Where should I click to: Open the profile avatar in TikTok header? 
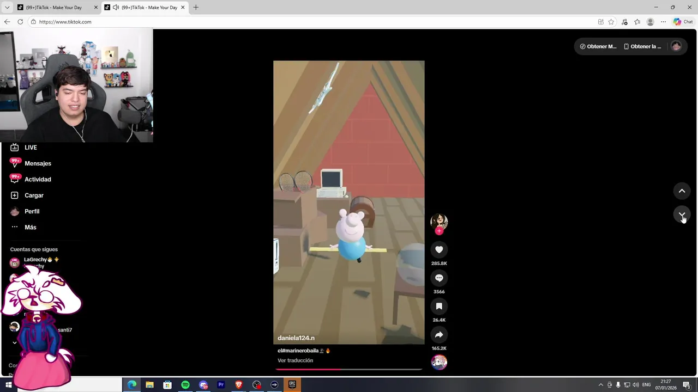[676, 46]
